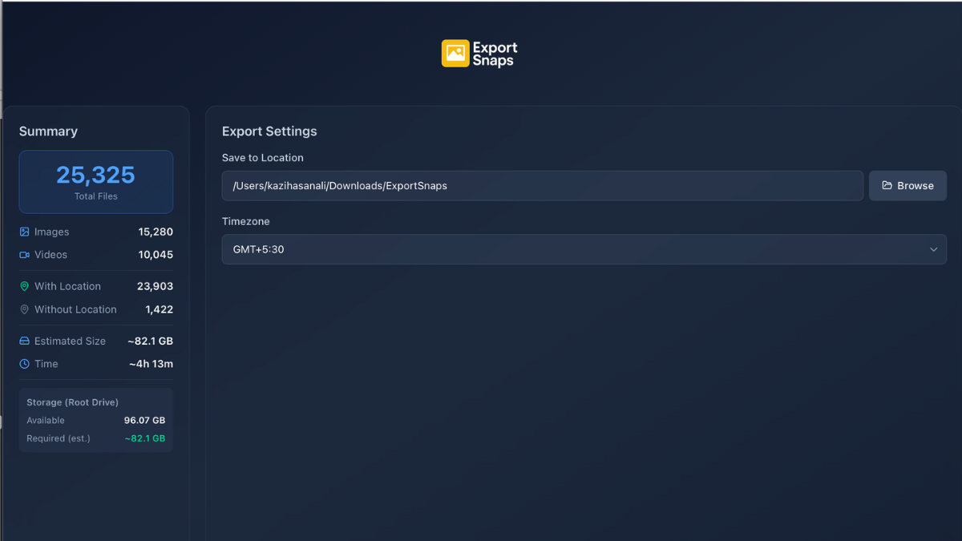Click the Required (est.) ~82.1 GB value
Screen dimensions: 962x541
[x=145, y=438]
